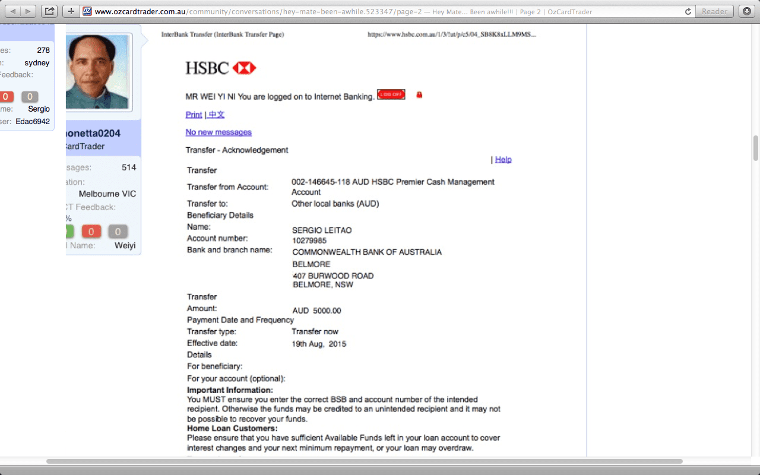Select Transfer now value text
The width and height of the screenshot is (760, 475).
(315, 332)
